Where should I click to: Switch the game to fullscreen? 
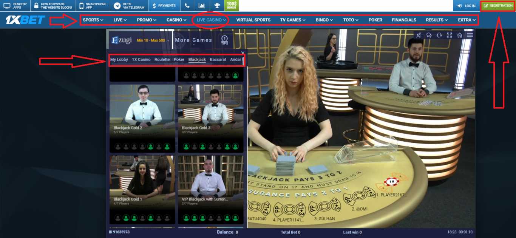450,35
